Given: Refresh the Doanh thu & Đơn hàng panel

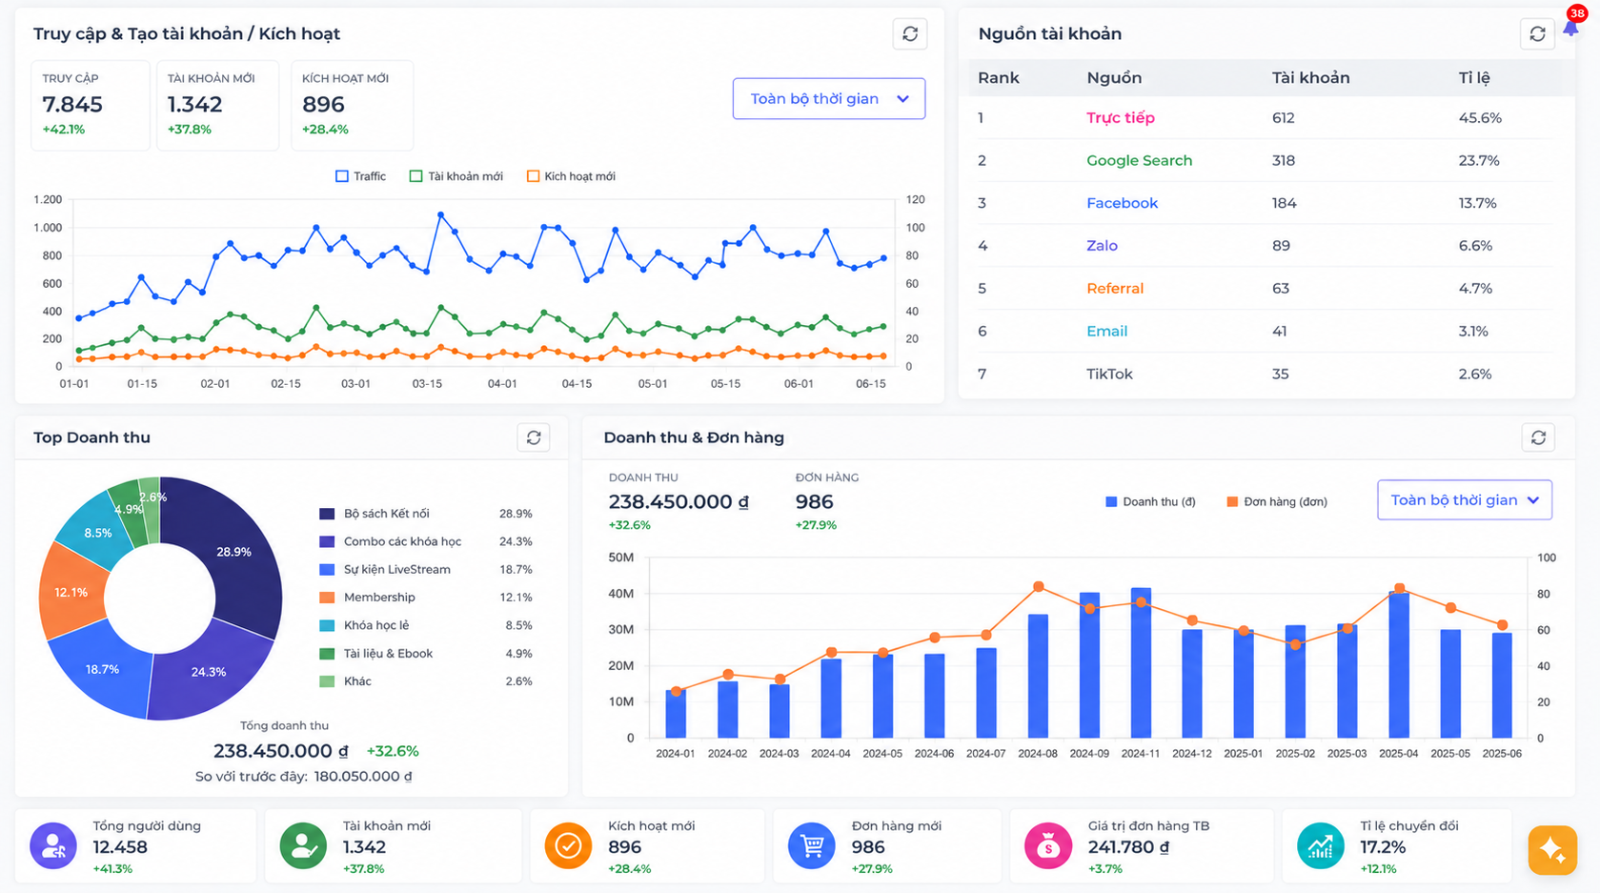Looking at the screenshot, I should (x=1538, y=437).
